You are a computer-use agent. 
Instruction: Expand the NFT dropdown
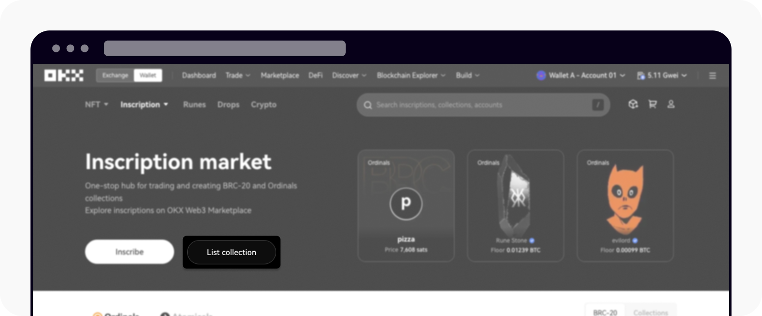tap(97, 104)
